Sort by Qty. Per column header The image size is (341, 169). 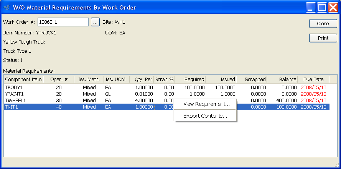(x=142, y=80)
